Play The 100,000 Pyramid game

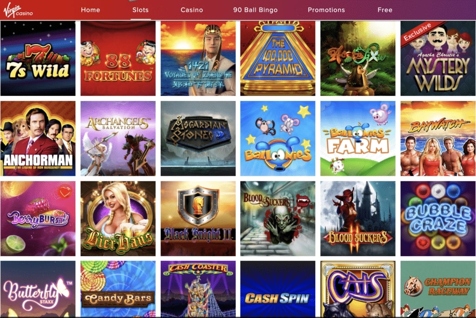tap(278, 58)
